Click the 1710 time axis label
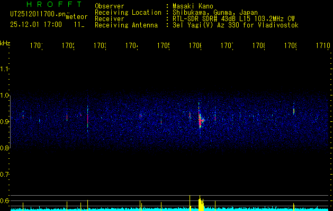The image size is (333, 211). [323, 45]
